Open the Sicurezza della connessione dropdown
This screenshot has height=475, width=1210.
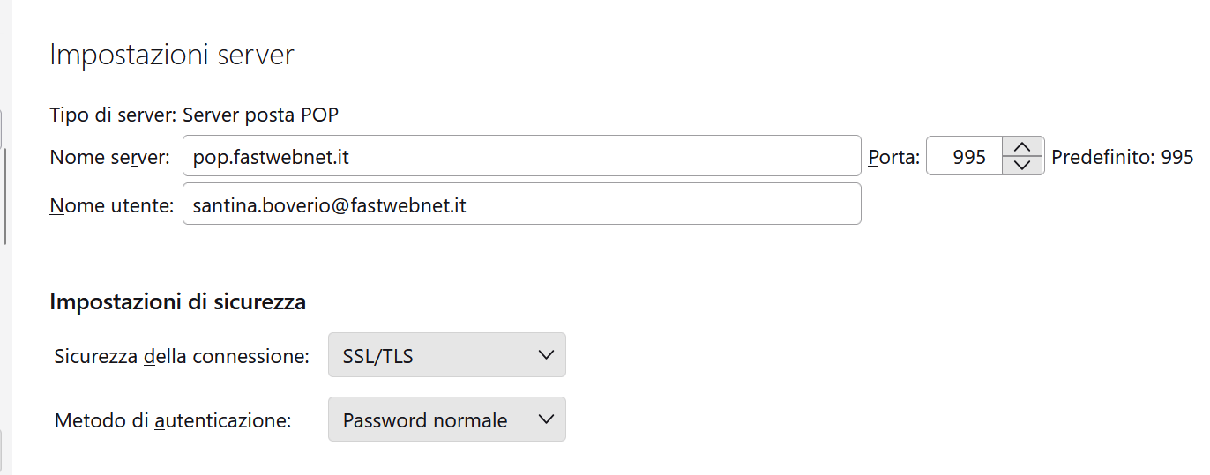click(x=446, y=355)
